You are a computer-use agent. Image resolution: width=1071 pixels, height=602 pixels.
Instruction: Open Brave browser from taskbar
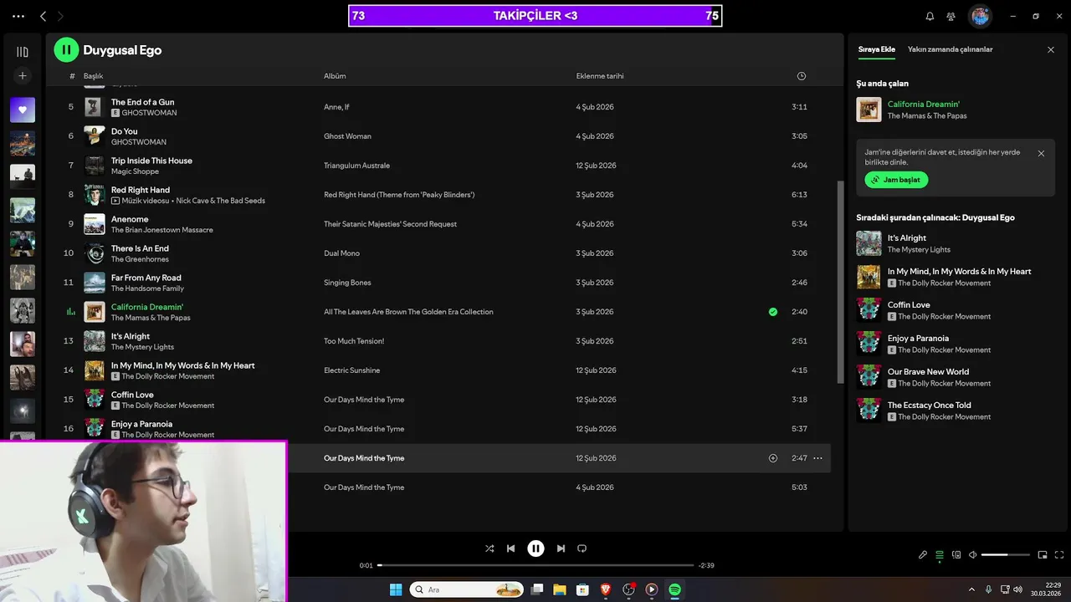(x=606, y=589)
